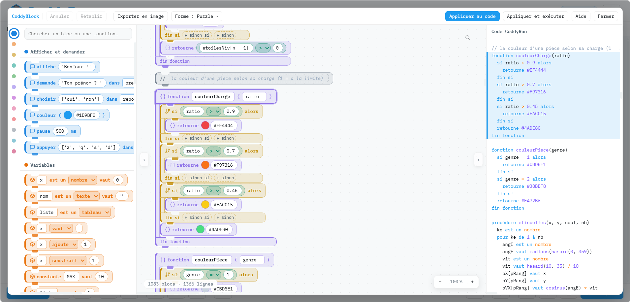630x302 pixels.
Task: Select the blue 'Afficher et demander' category dot
Action: click(x=14, y=33)
